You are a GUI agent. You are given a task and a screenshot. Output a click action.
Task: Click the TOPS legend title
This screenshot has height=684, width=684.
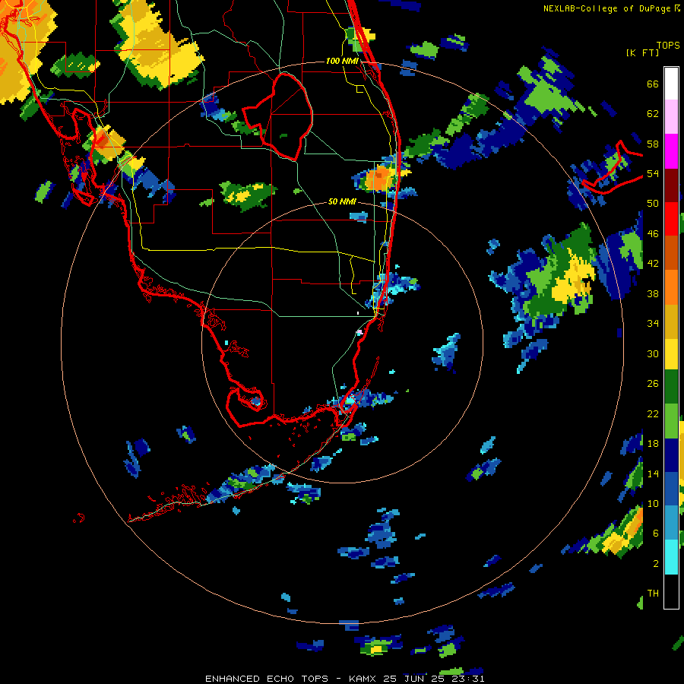(x=668, y=45)
